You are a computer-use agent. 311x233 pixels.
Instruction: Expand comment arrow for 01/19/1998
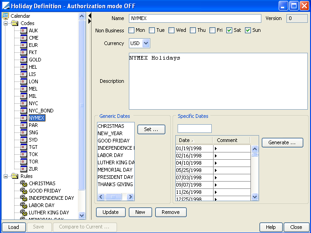[x=216, y=148]
